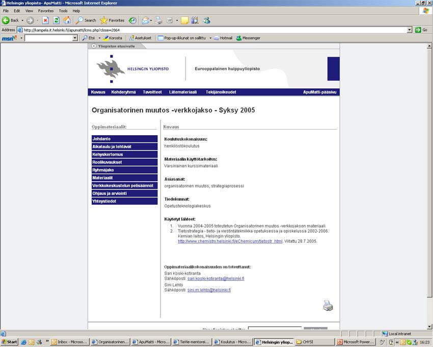Go to the Tavoitteet navigation tab

pos(152,92)
